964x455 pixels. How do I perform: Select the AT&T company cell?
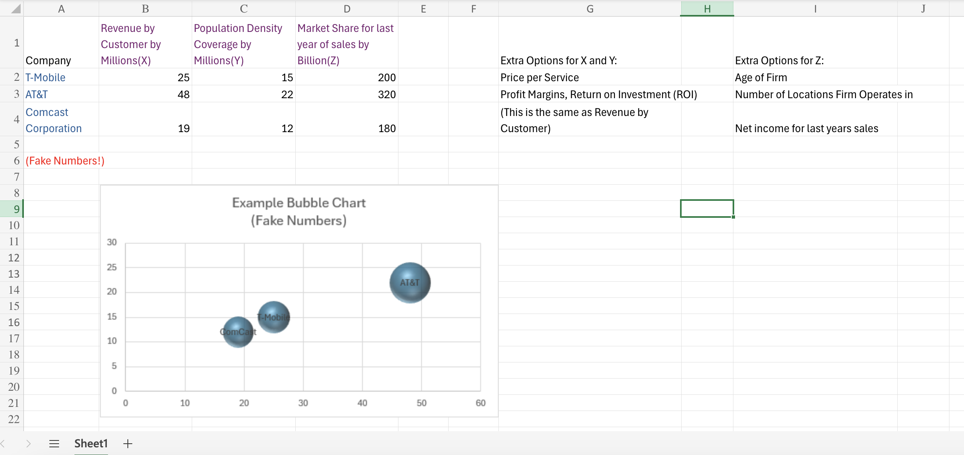tap(61, 94)
